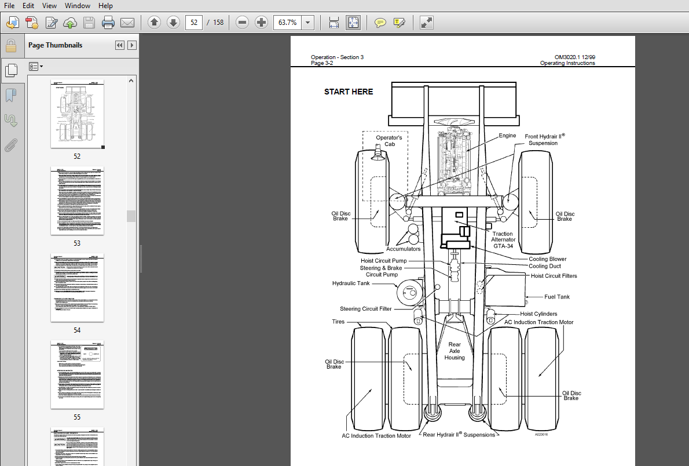689x466 pixels.
Task: Open the Edit menu
Action: click(x=28, y=6)
